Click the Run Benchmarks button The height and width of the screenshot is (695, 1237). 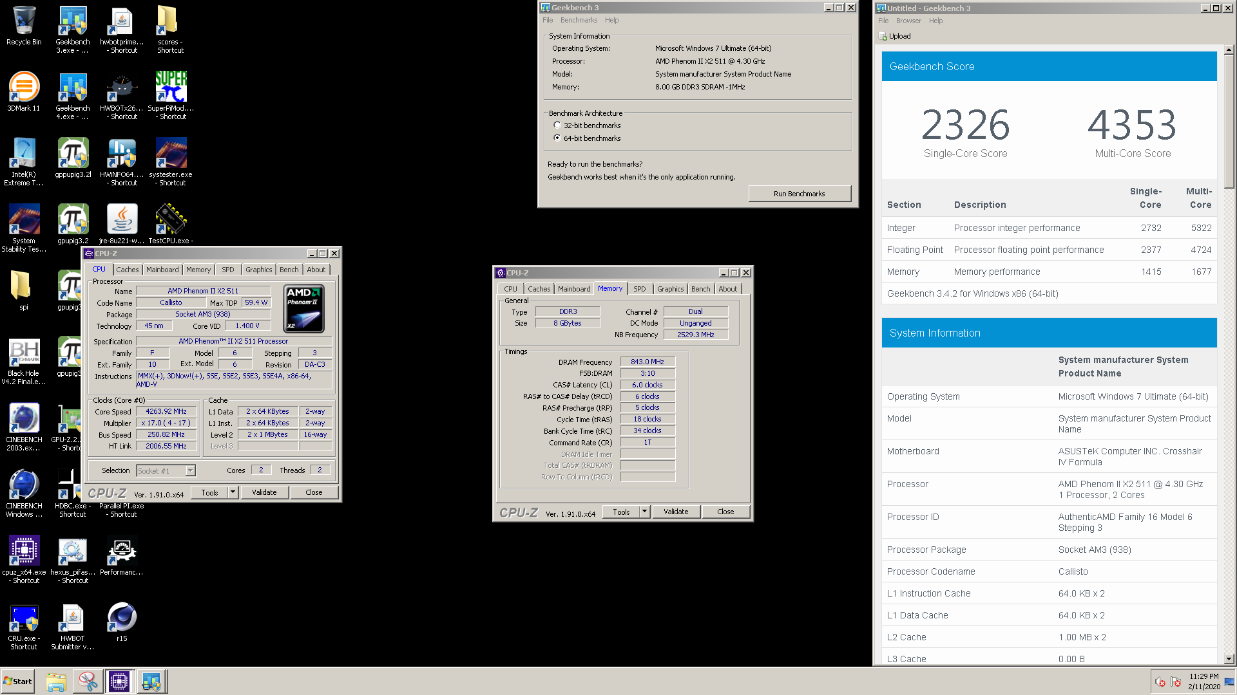click(x=800, y=194)
